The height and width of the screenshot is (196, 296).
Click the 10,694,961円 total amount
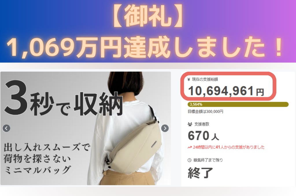pos(226,91)
